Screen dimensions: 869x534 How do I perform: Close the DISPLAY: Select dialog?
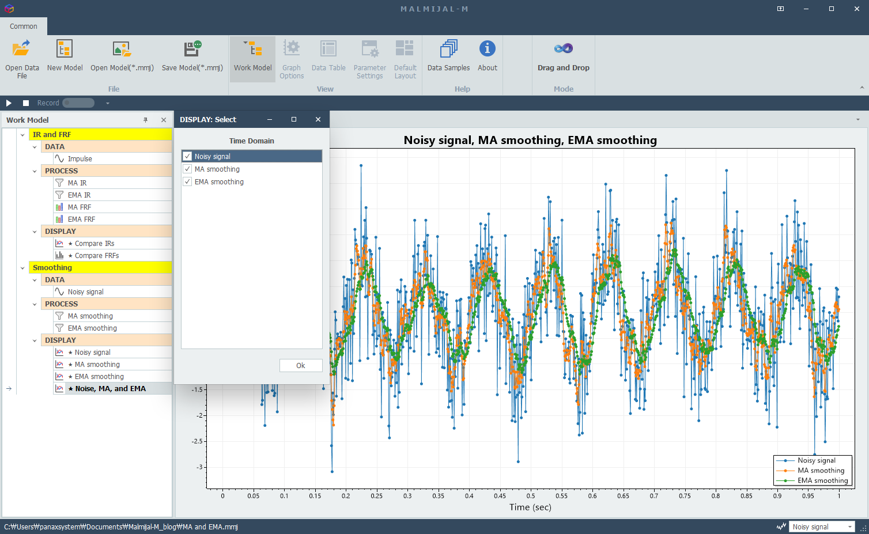click(318, 119)
